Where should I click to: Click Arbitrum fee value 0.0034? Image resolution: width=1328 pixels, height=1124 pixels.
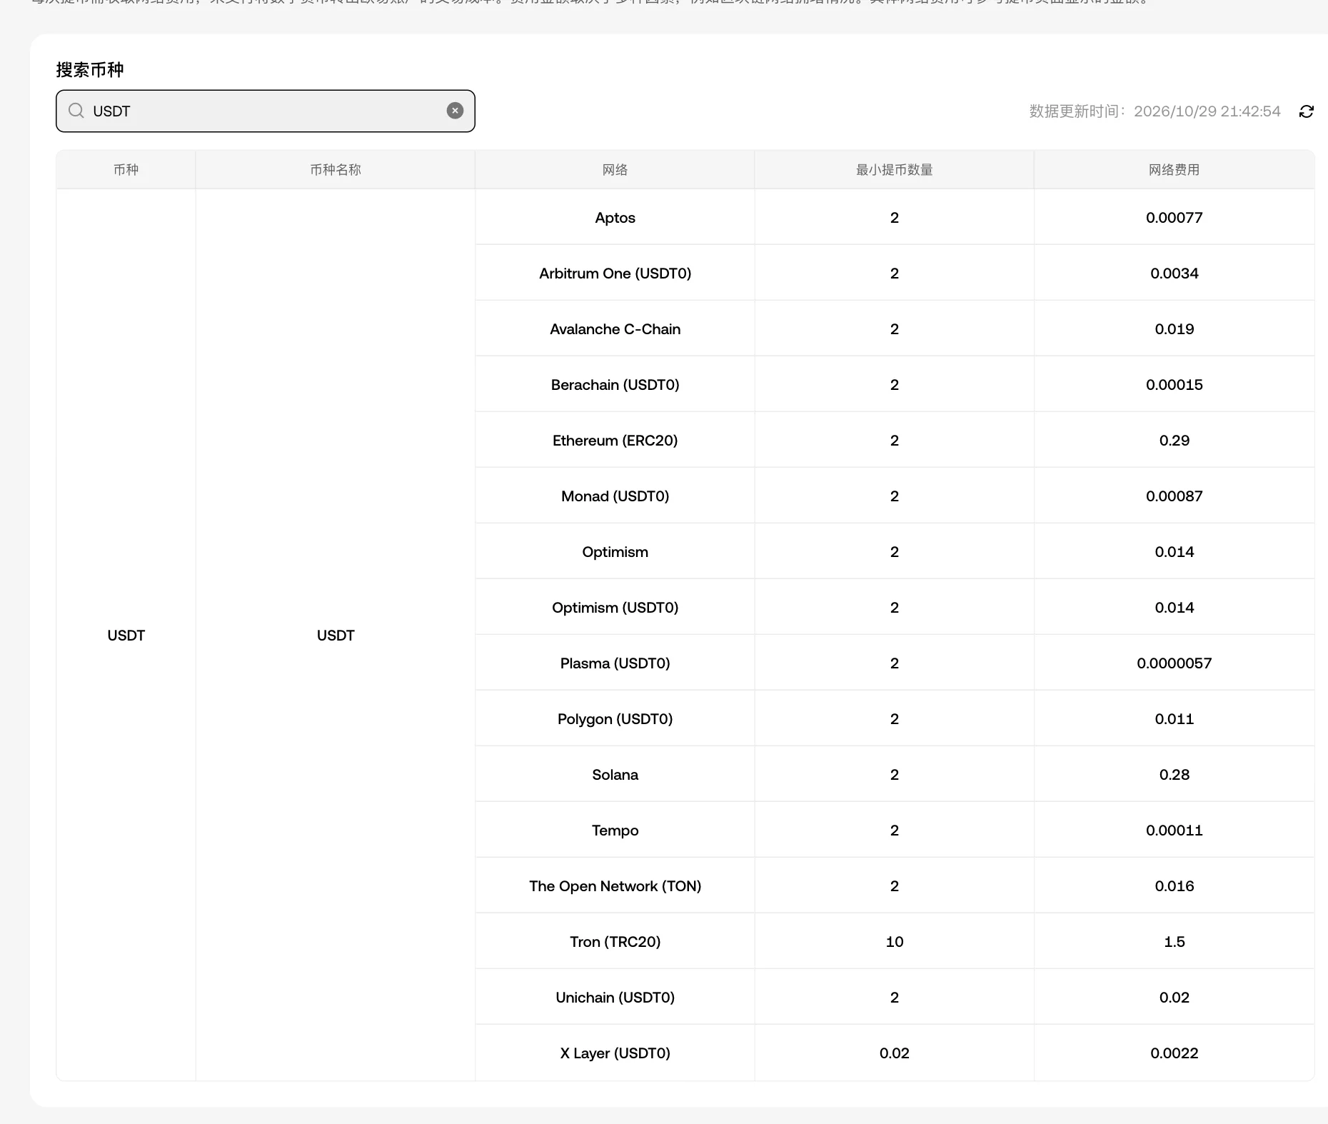point(1174,274)
